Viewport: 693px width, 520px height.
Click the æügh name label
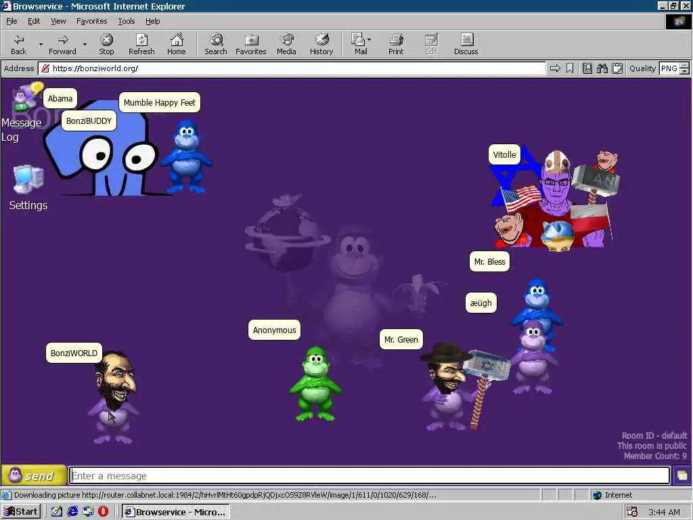pos(481,303)
